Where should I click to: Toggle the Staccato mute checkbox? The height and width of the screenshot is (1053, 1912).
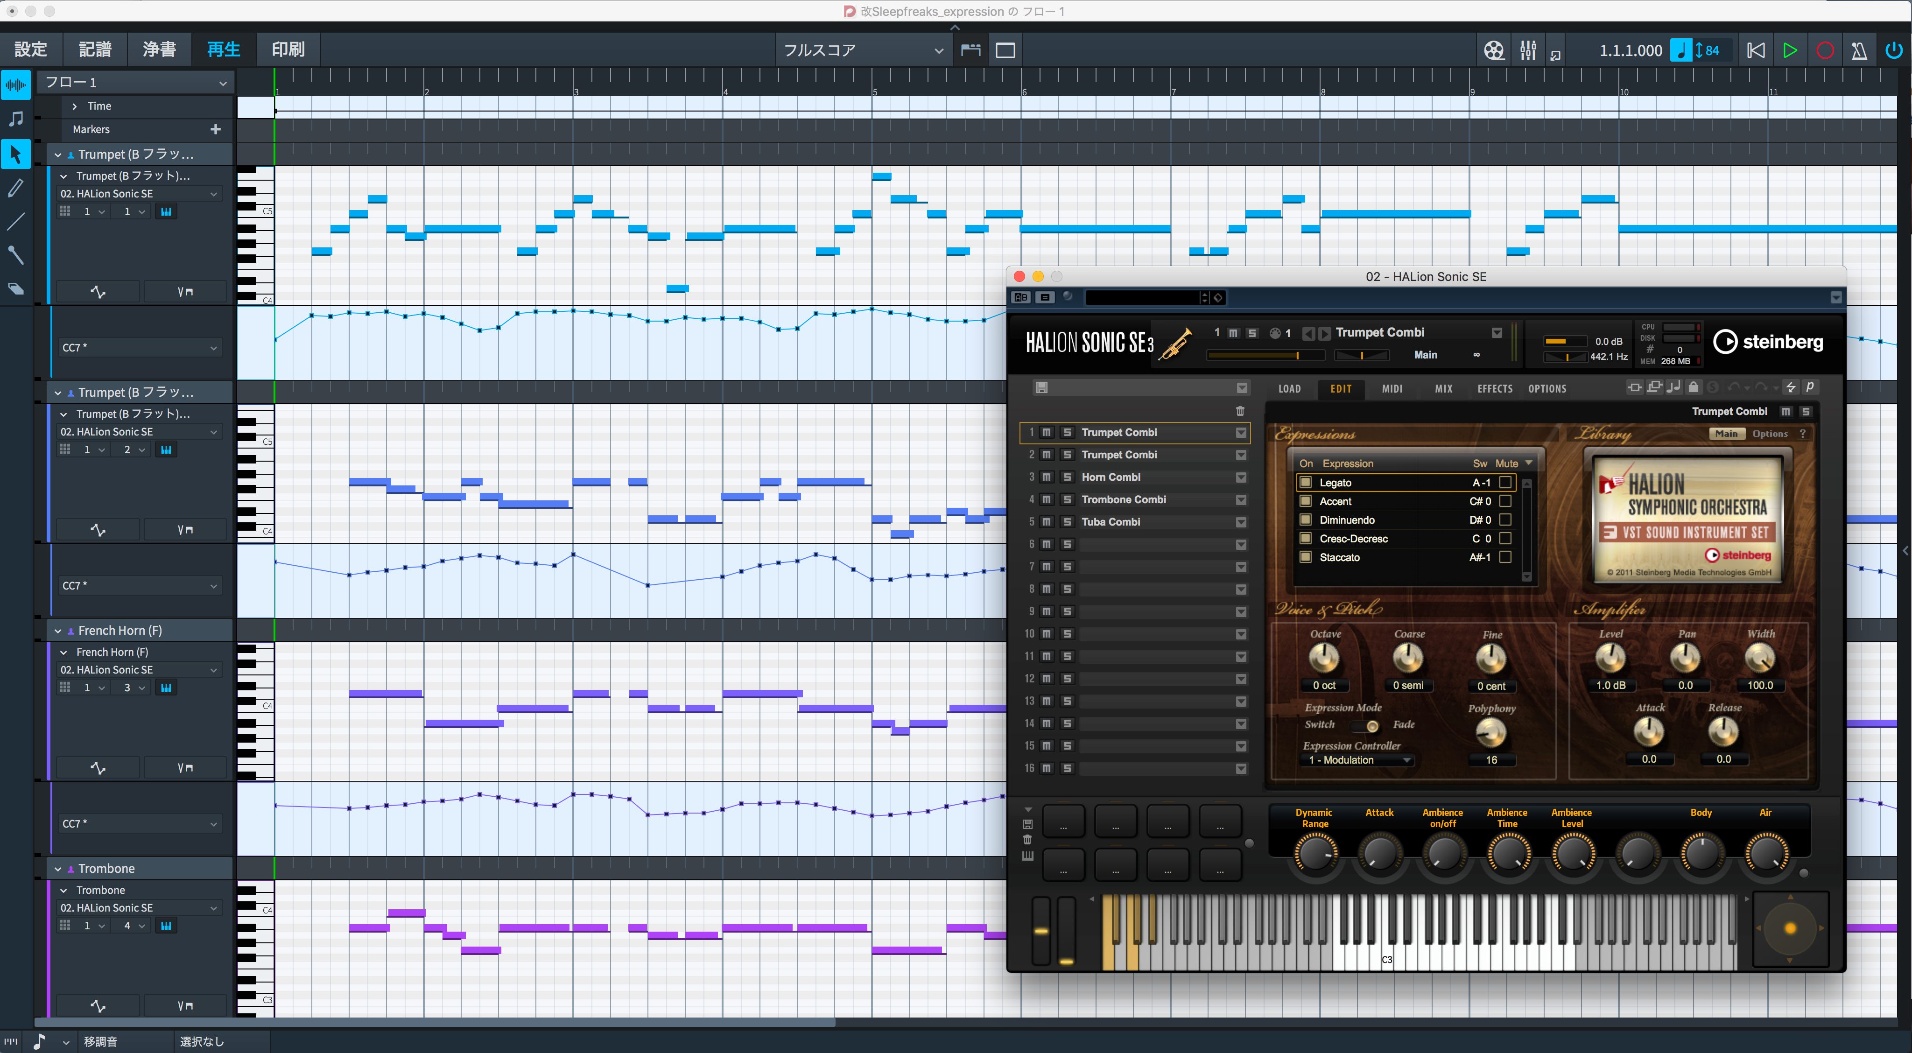[1505, 557]
